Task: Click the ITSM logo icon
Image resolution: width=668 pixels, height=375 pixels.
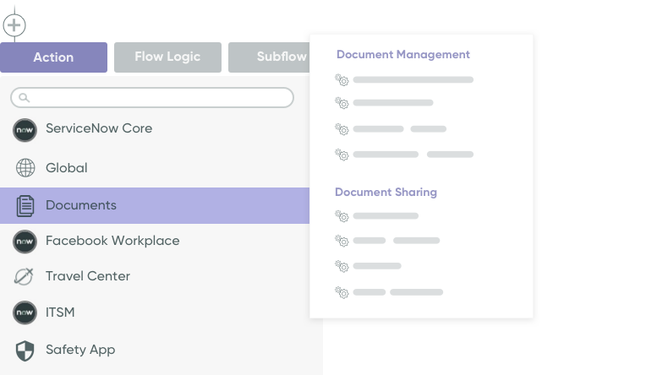Action: tap(25, 313)
